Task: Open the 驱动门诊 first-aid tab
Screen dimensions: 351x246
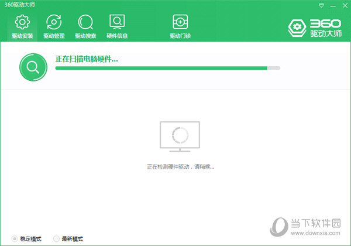Action: pos(180,26)
